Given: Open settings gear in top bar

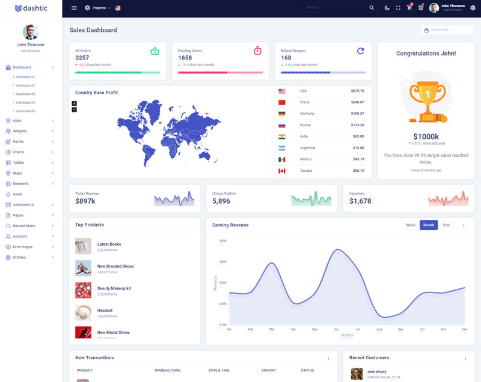Looking at the screenshot, I should (473, 8).
